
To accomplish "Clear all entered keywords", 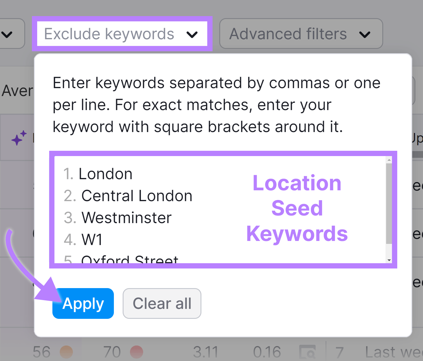I will [162, 303].
